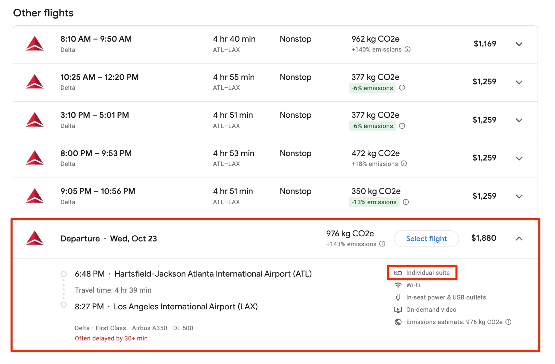Click the Wi-Fi amenity icon
This screenshot has height=364, width=555.
(x=398, y=285)
